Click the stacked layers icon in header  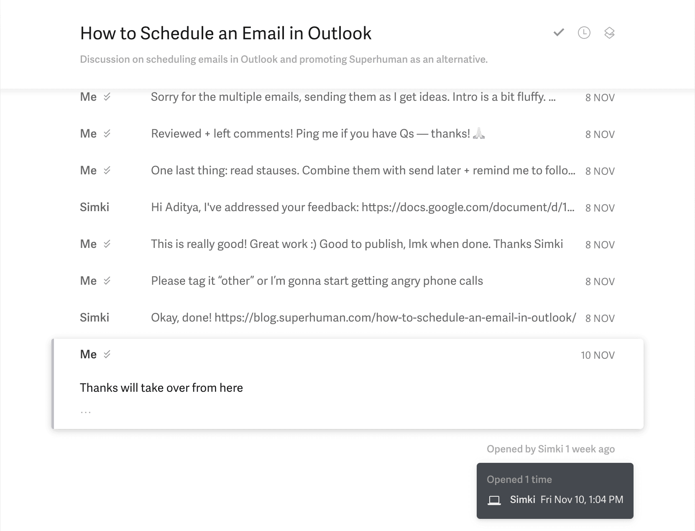click(609, 33)
